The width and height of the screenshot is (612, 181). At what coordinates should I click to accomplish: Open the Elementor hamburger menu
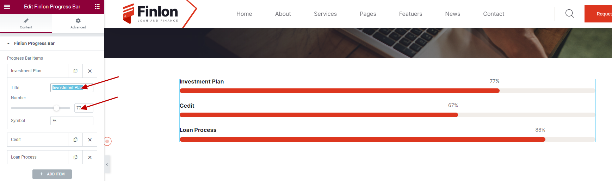point(7,7)
